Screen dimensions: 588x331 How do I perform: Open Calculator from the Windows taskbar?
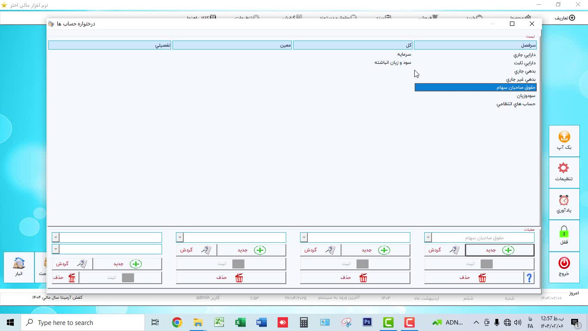tap(304, 322)
